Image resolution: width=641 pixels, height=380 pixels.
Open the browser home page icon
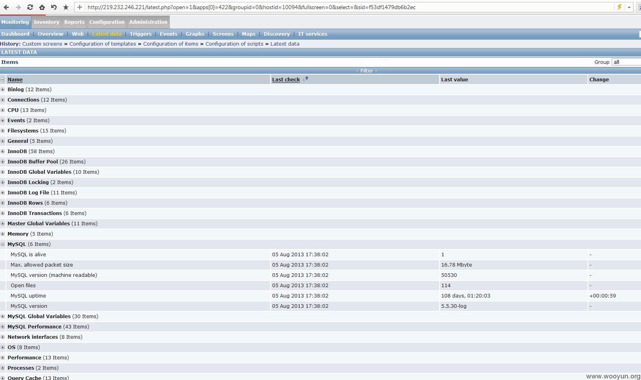tap(42, 7)
